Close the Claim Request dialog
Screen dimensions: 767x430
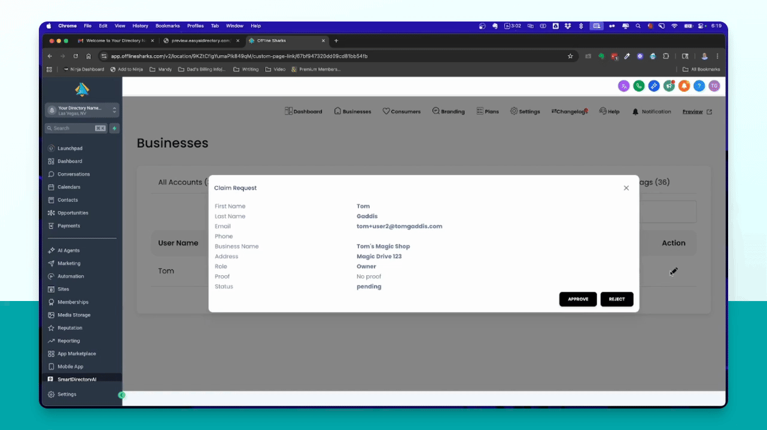point(626,188)
